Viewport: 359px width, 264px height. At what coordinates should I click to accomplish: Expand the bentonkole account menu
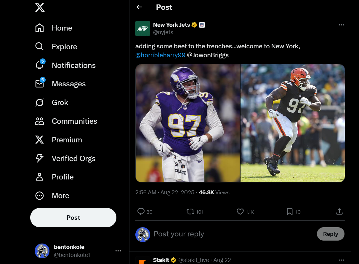click(118, 251)
